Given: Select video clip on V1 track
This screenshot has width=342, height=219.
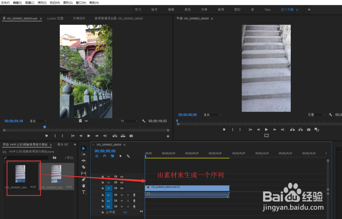Looking at the screenshot, I should coord(187,188).
